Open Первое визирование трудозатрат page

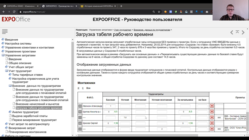34,120
